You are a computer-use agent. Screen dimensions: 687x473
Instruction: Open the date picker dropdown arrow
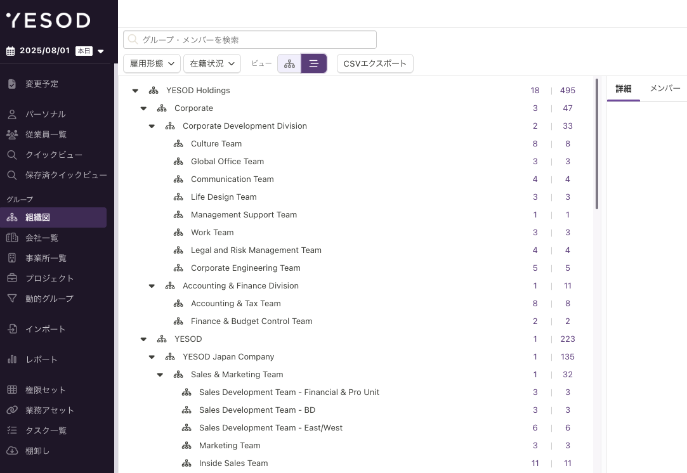pos(101,51)
